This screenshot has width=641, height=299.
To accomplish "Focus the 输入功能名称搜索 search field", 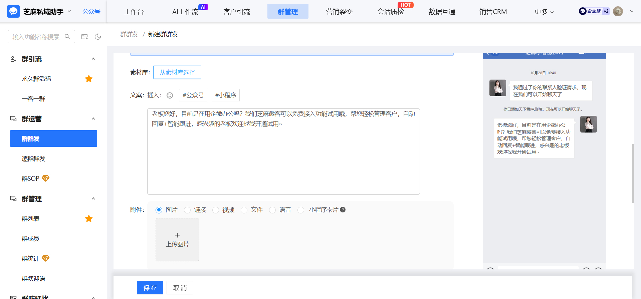I will tap(41, 37).
